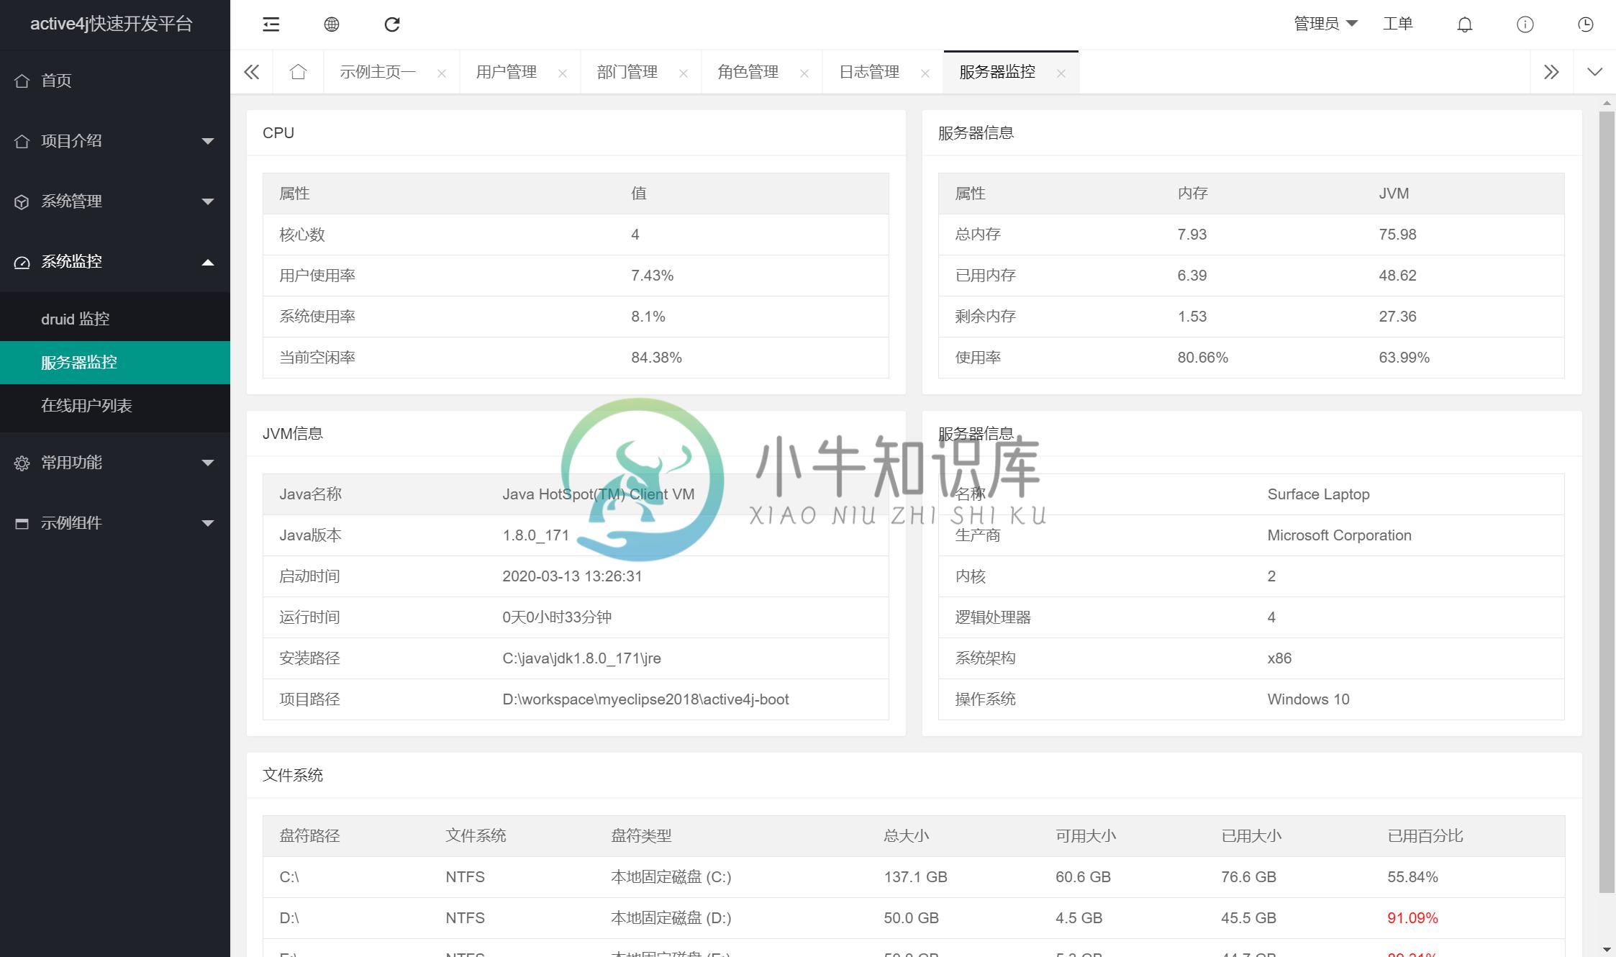This screenshot has height=957, width=1616.
Task: Select the 服务器监控 tab
Action: (x=997, y=72)
